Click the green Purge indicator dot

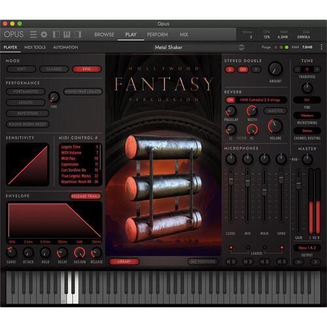point(286,47)
